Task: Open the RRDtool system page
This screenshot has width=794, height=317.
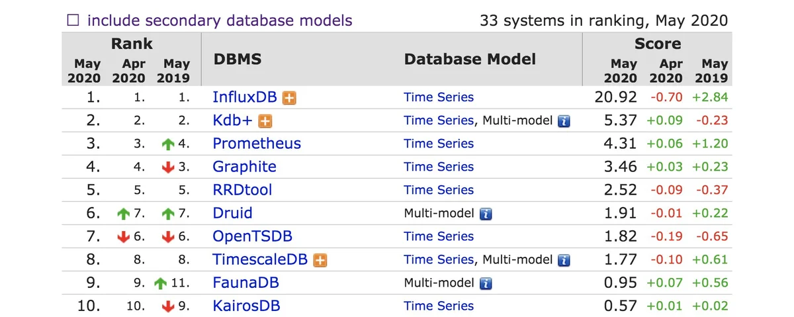Action: click(242, 190)
